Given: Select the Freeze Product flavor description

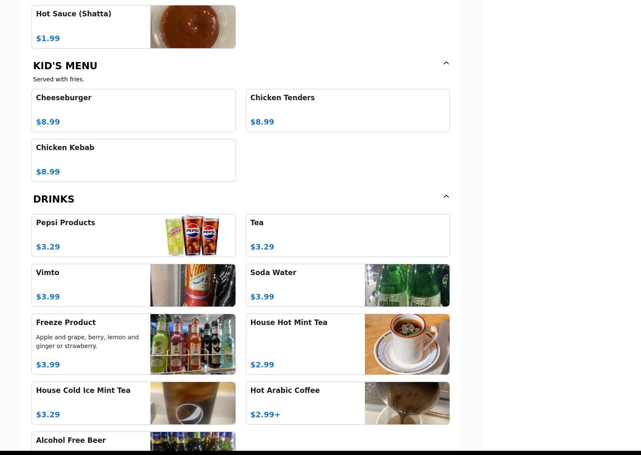Looking at the screenshot, I should 87,342.
